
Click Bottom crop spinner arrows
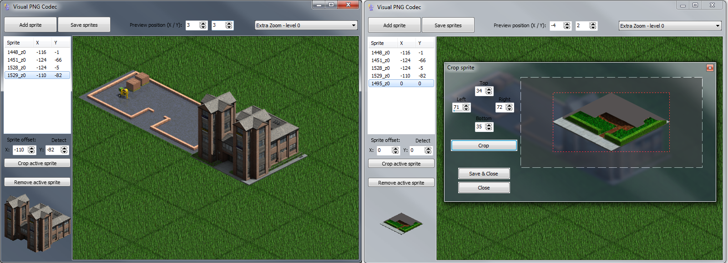[489, 127]
